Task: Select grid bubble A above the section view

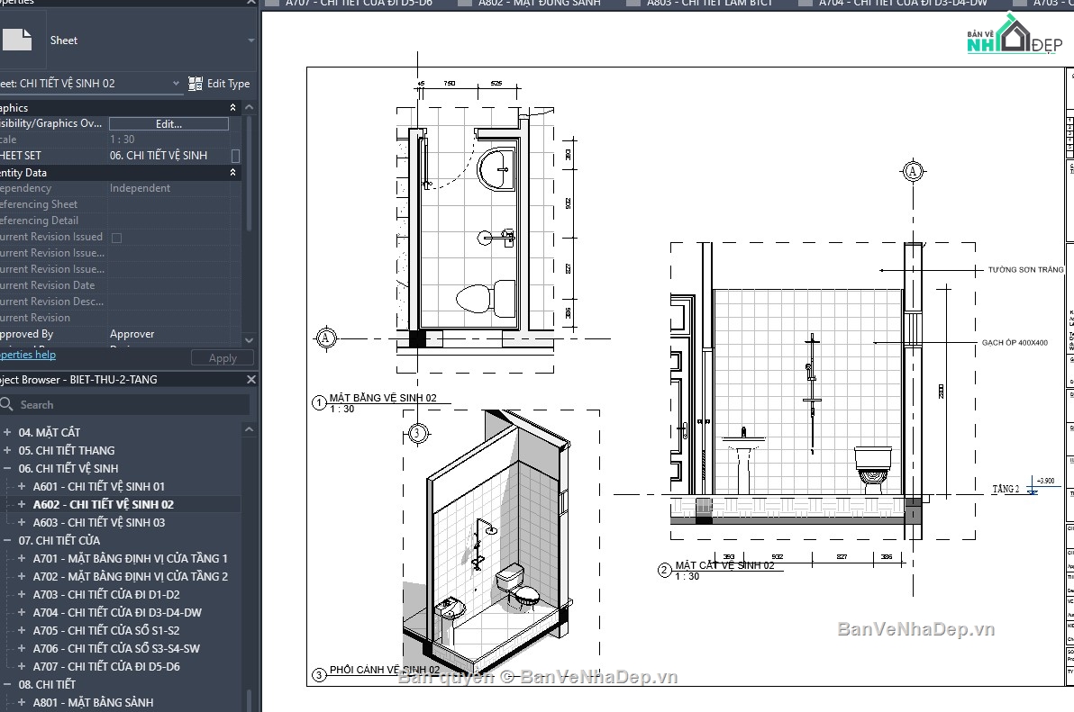Action: coord(913,171)
